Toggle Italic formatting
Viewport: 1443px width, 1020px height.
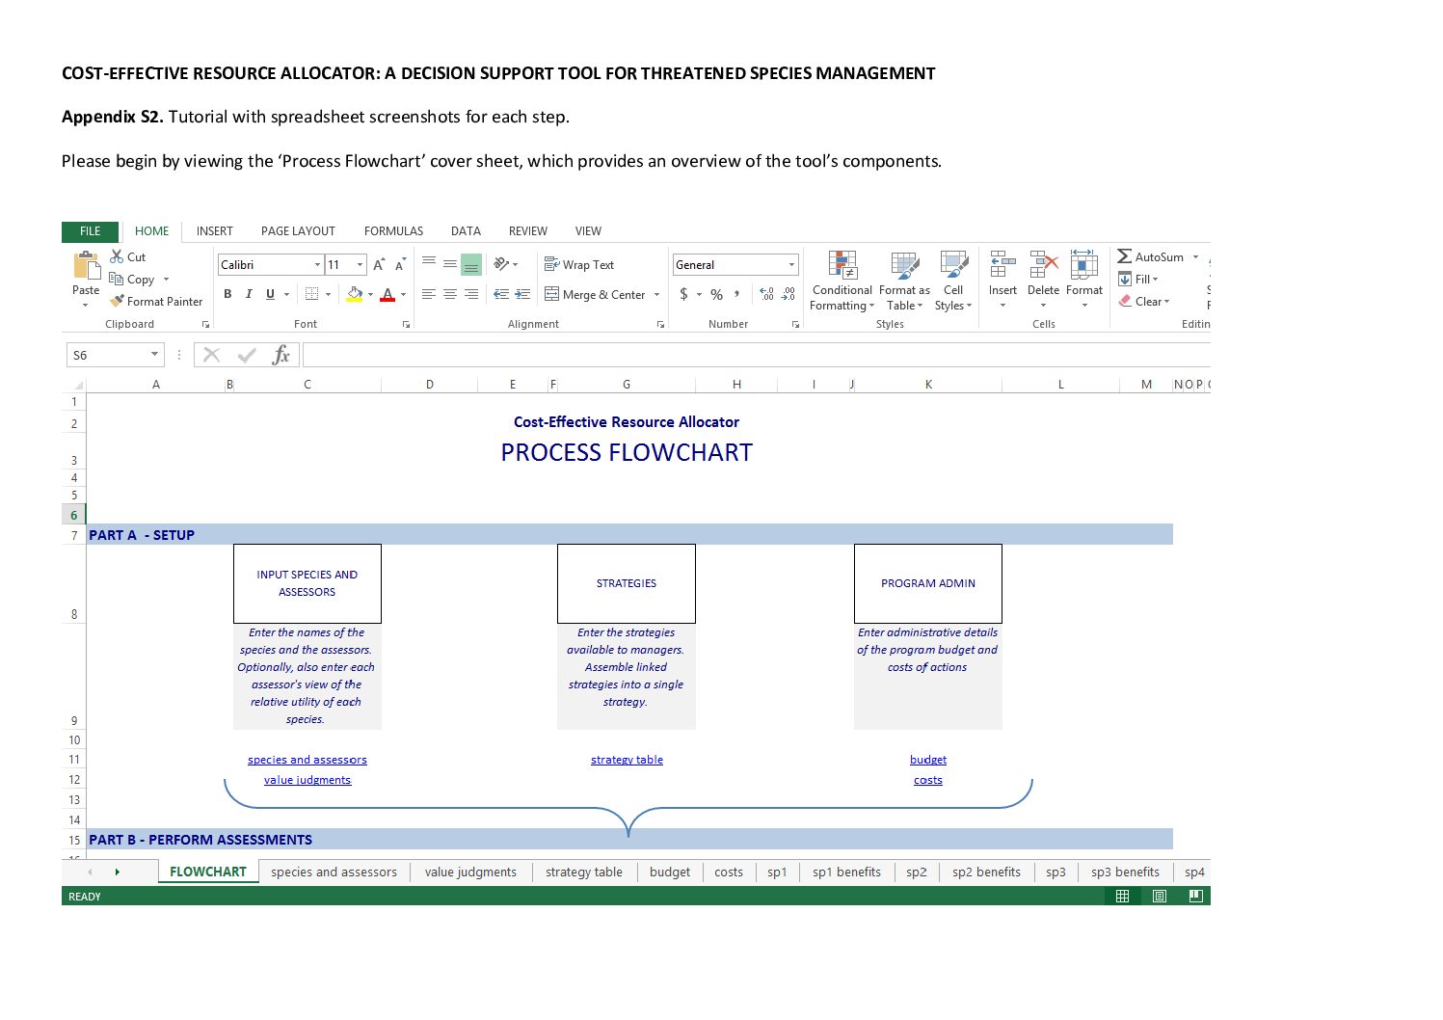[x=249, y=294]
